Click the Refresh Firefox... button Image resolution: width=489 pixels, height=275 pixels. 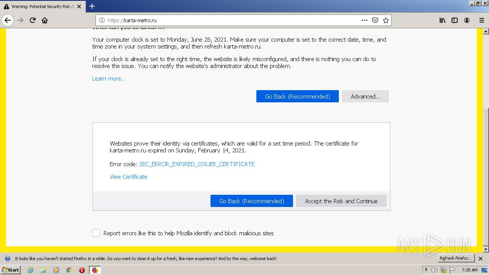coord(456,258)
